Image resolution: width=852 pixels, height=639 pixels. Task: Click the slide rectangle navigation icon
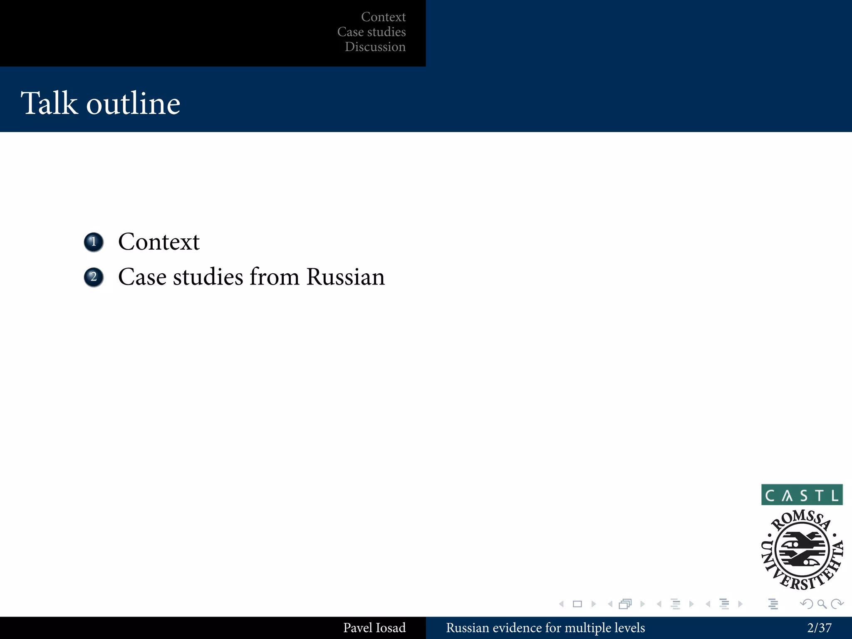coord(577,604)
